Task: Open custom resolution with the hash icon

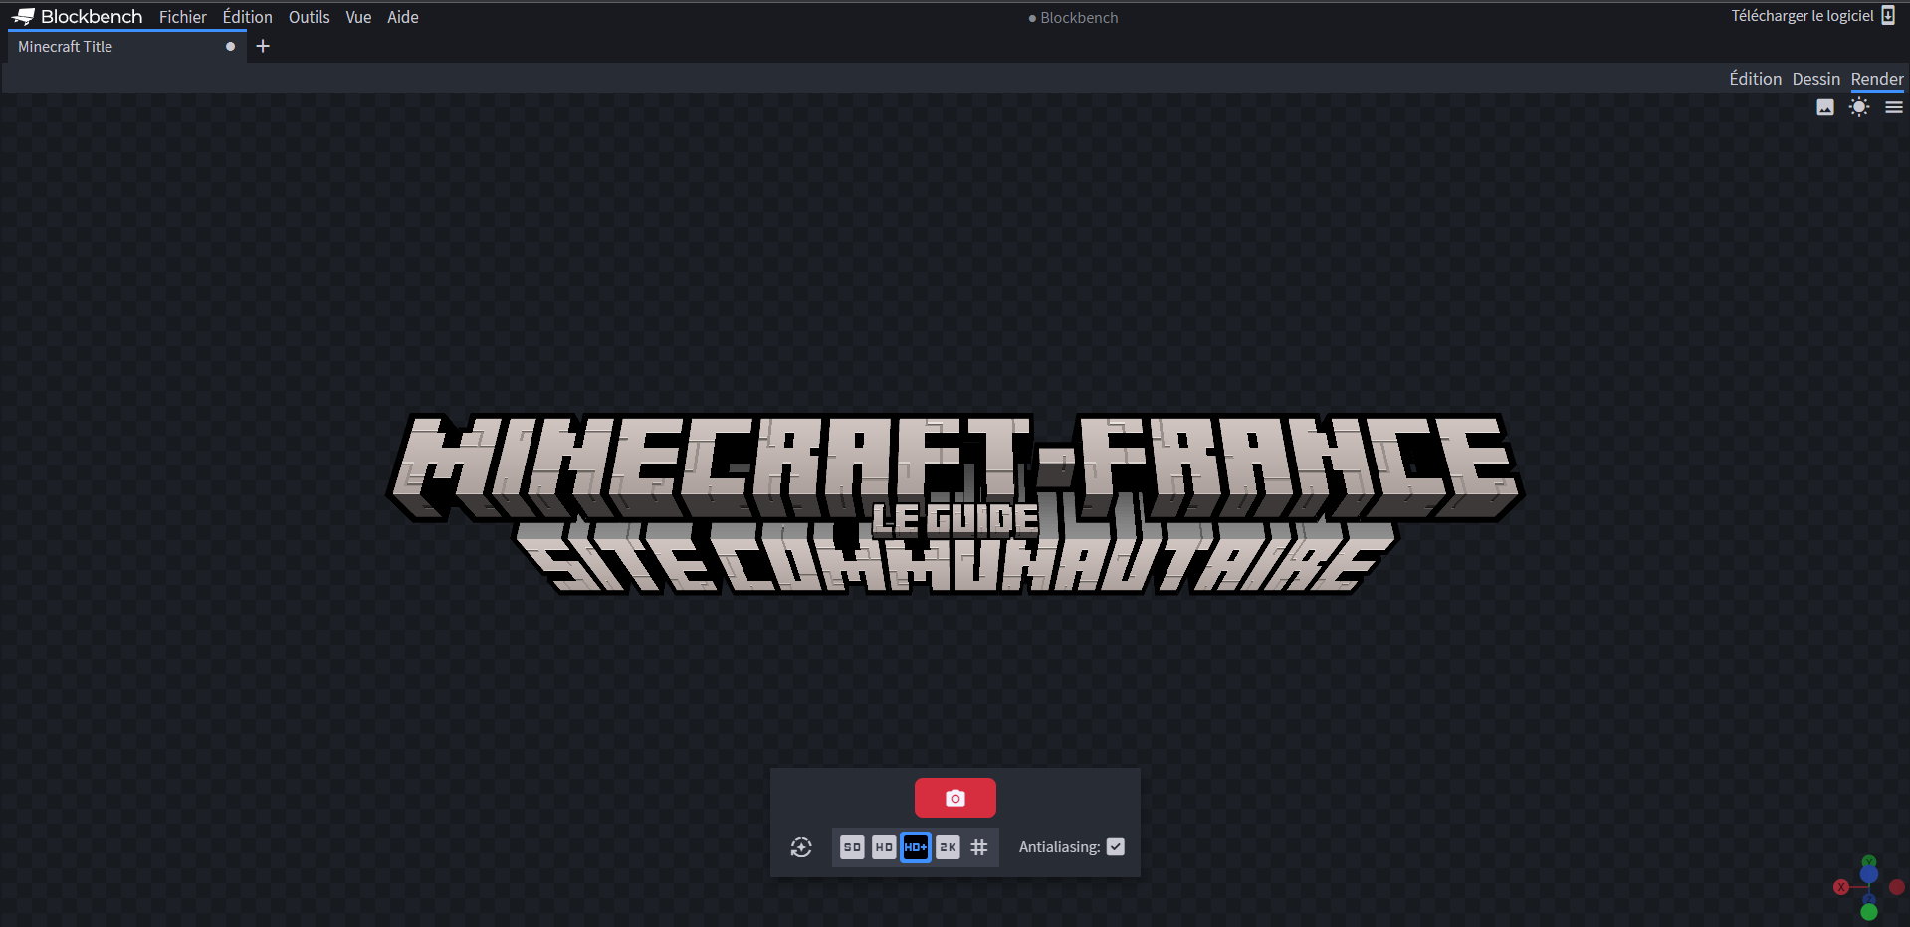Action: click(x=979, y=847)
